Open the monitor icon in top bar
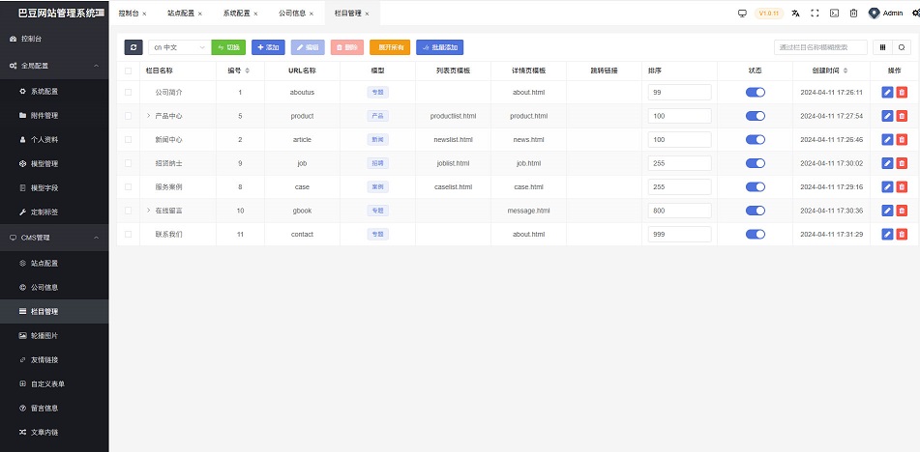This screenshot has width=920, height=452. [742, 13]
